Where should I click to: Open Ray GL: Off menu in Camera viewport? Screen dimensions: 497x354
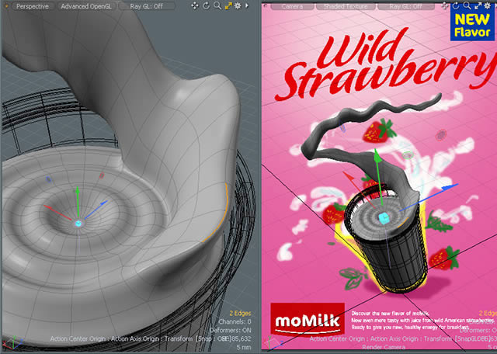(405, 6)
